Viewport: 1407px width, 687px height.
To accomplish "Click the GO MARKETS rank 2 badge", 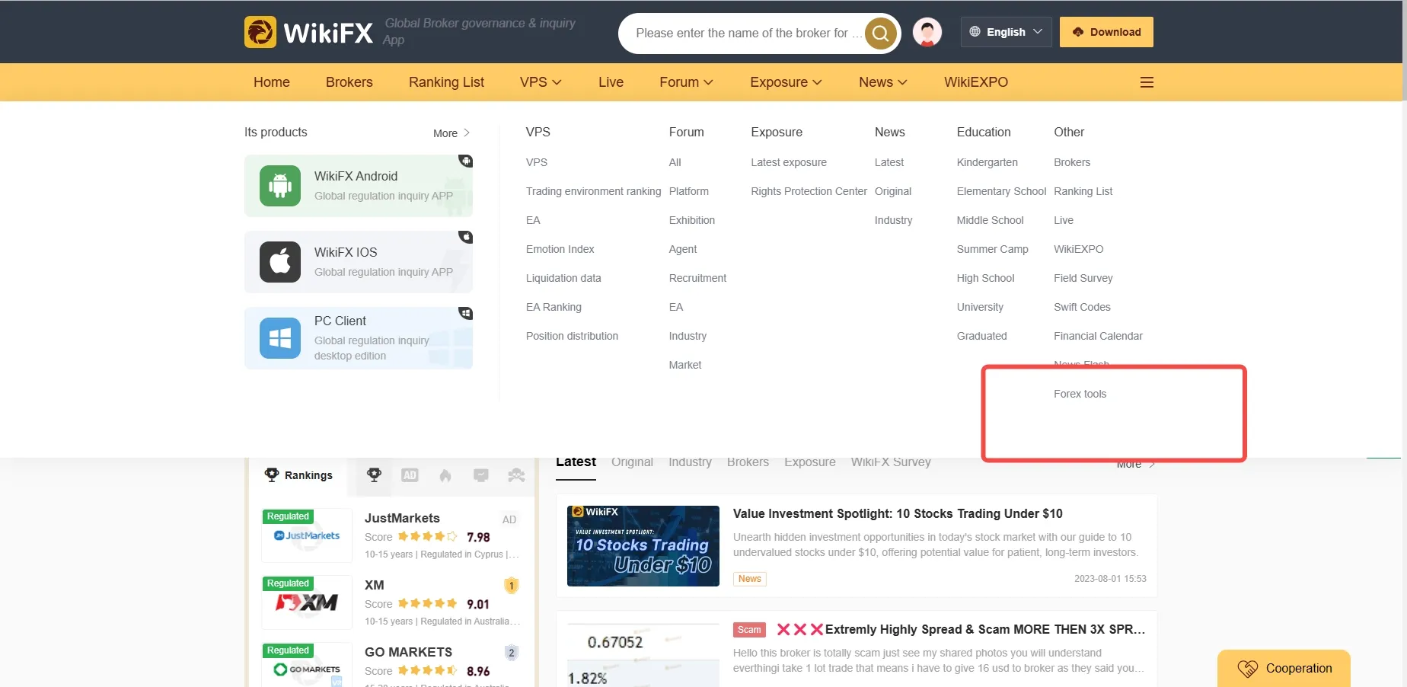I will [x=512, y=653].
